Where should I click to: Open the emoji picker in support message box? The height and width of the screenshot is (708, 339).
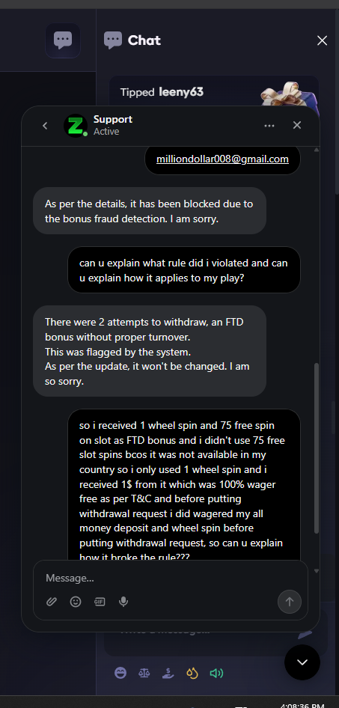pyautogui.click(x=76, y=602)
